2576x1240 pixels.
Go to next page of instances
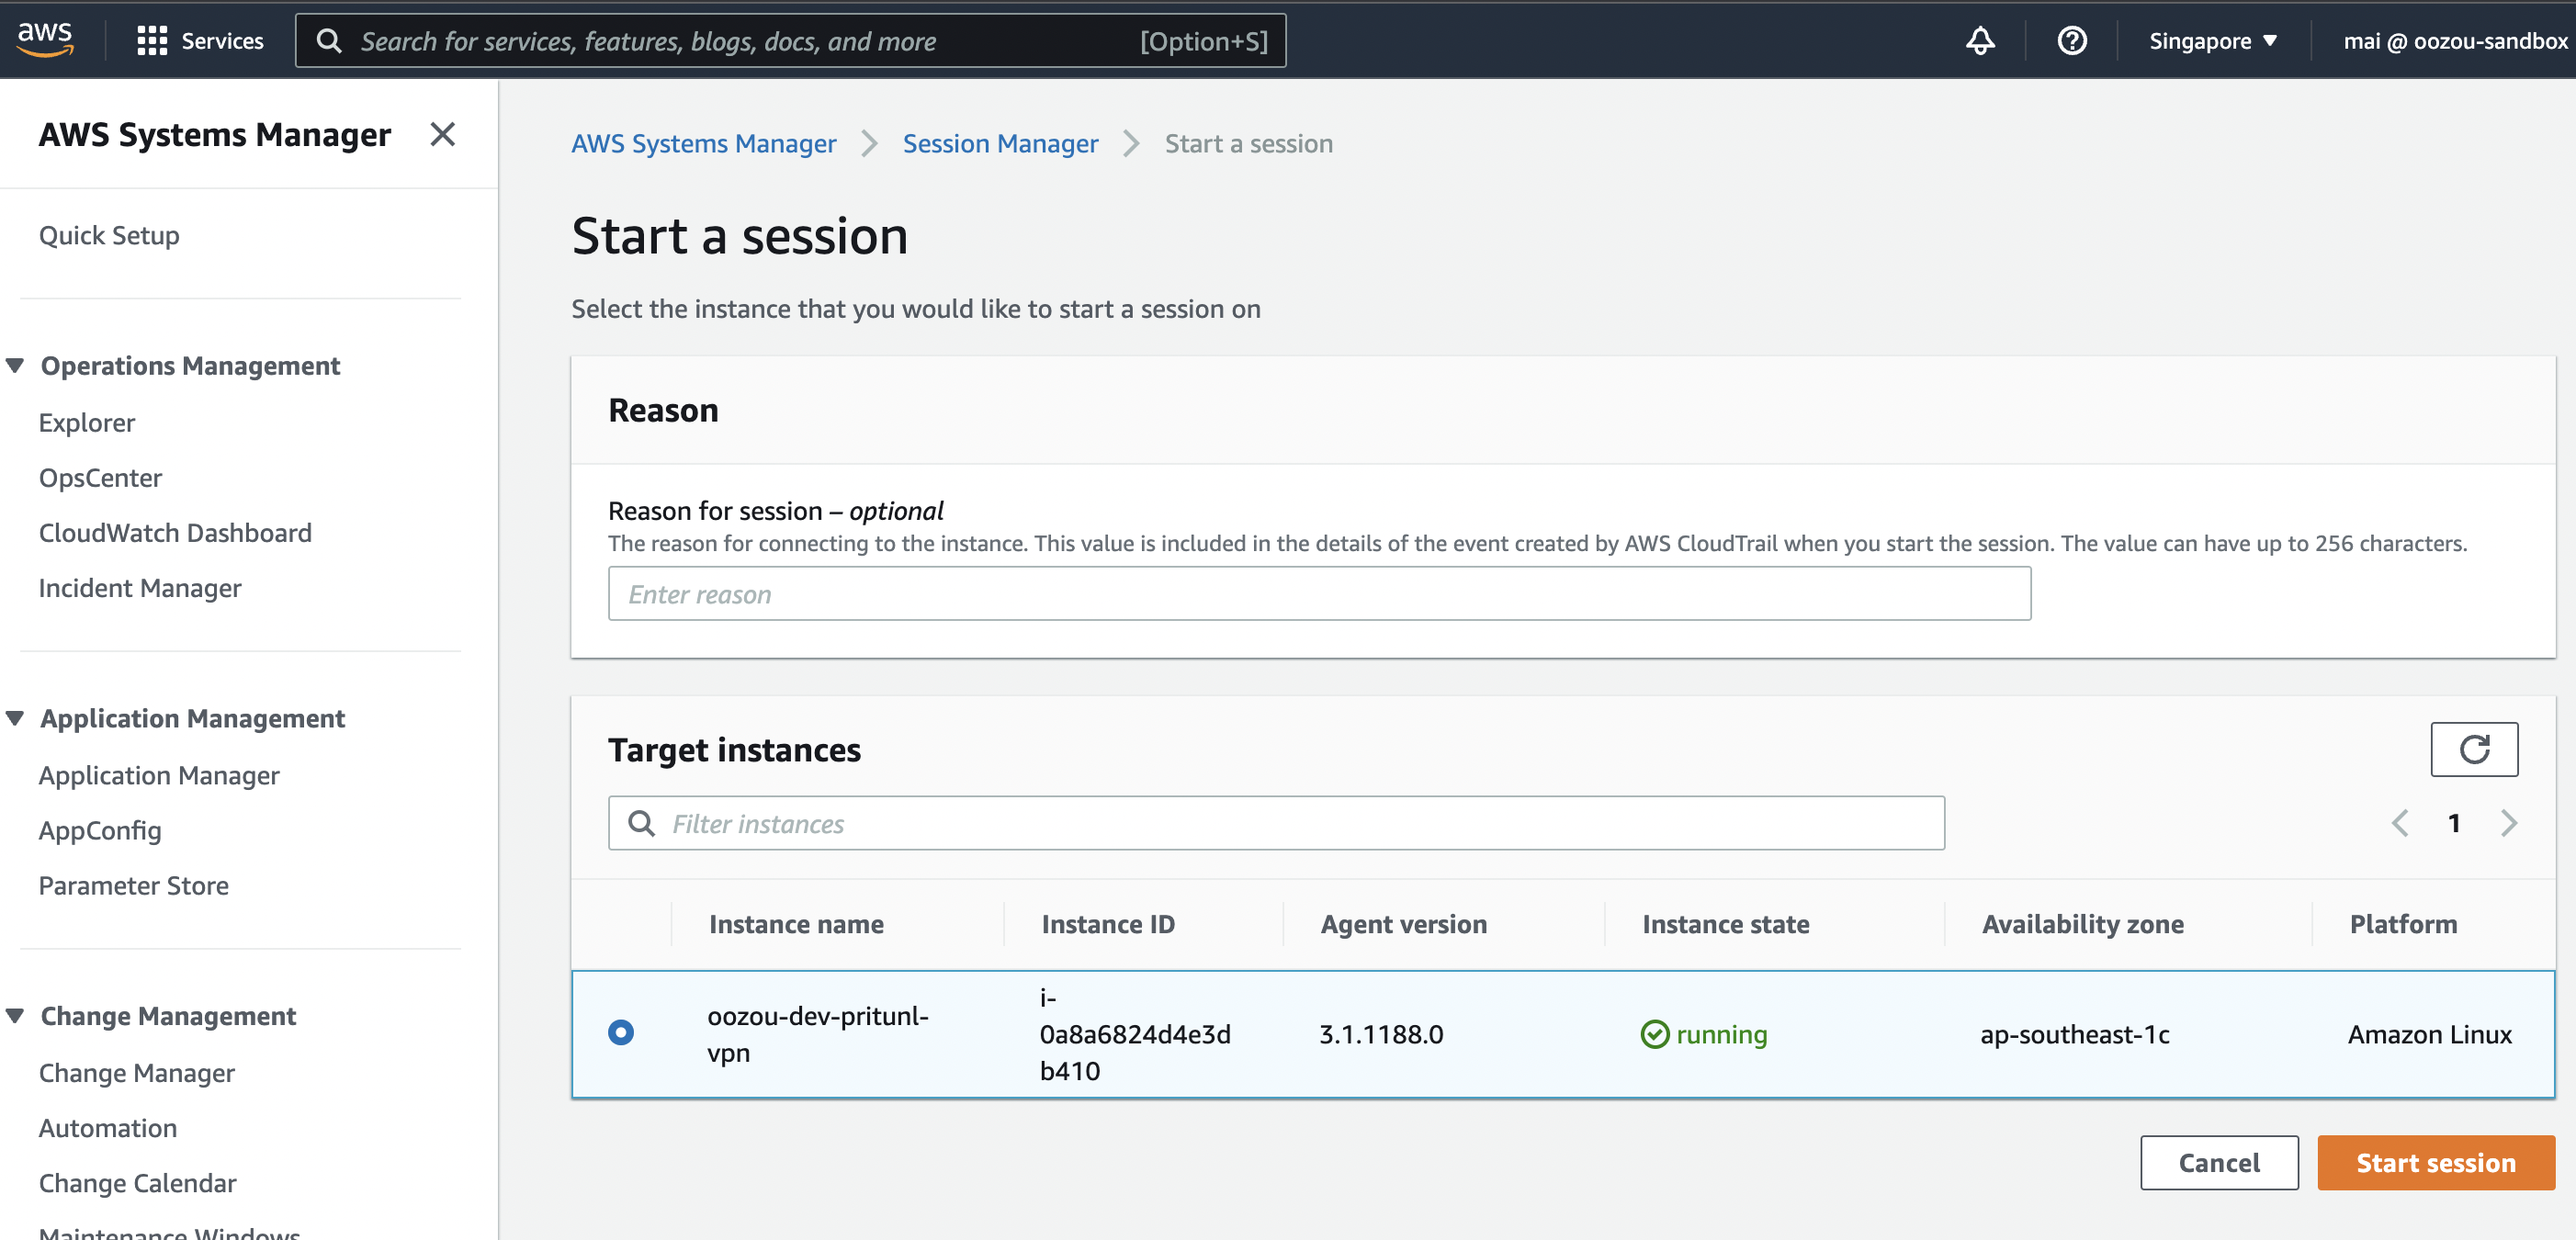(2508, 823)
